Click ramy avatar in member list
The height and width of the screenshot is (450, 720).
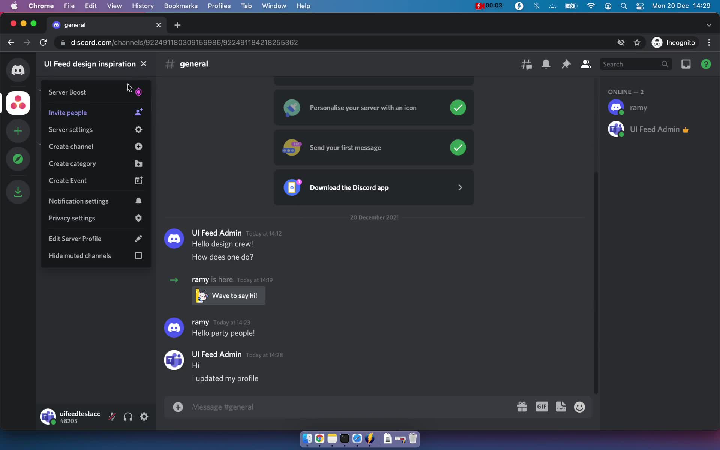(616, 108)
